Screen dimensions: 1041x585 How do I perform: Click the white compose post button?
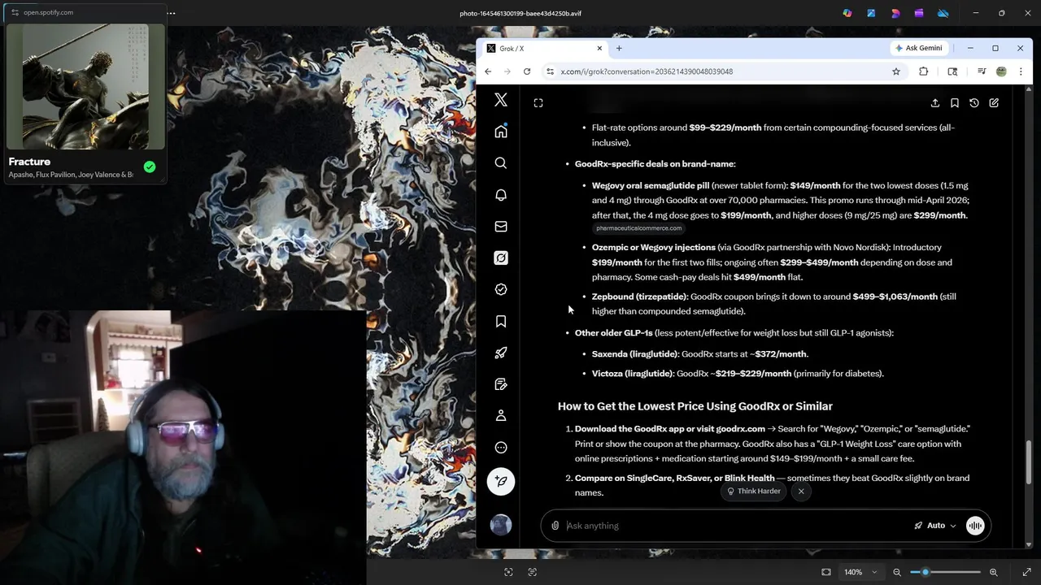click(x=501, y=482)
